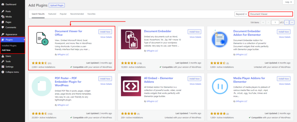Switch to the Recommended tab
The height and width of the screenshot is (122, 297).
point(77,14)
